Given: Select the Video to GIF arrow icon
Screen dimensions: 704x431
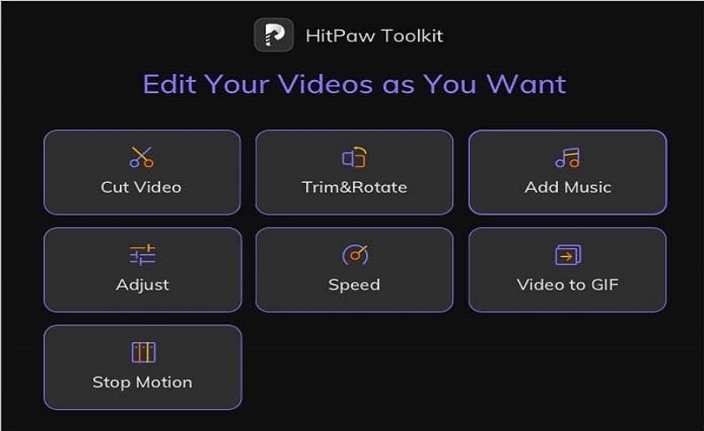Looking at the screenshot, I should (x=568, y=254).
